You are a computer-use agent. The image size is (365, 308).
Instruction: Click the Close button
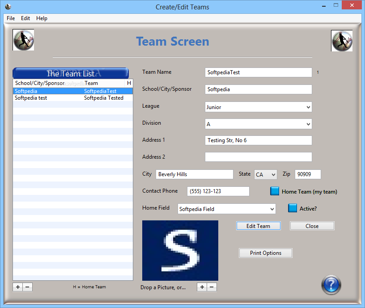[312, 226]
